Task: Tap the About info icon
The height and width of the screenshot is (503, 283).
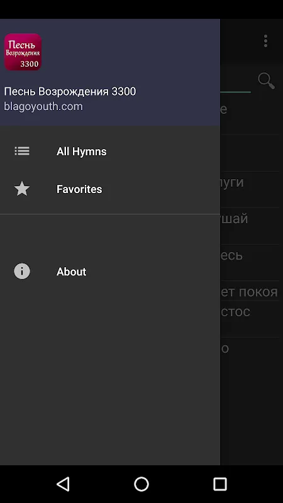Action: (22, 272)
